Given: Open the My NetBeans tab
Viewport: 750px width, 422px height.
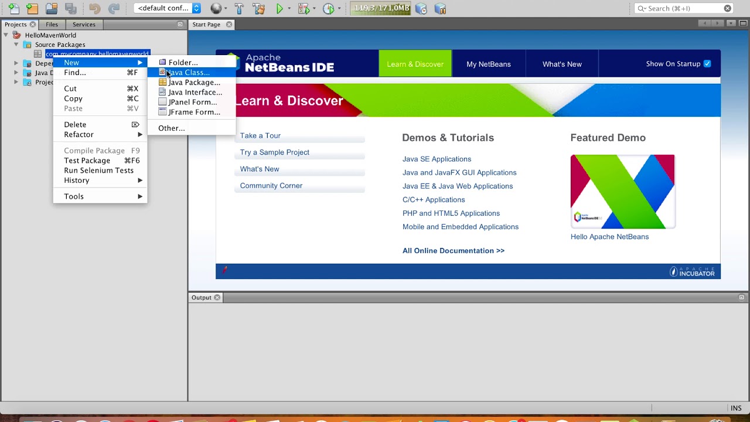Looking at the screenshot, I should [489, 64].
